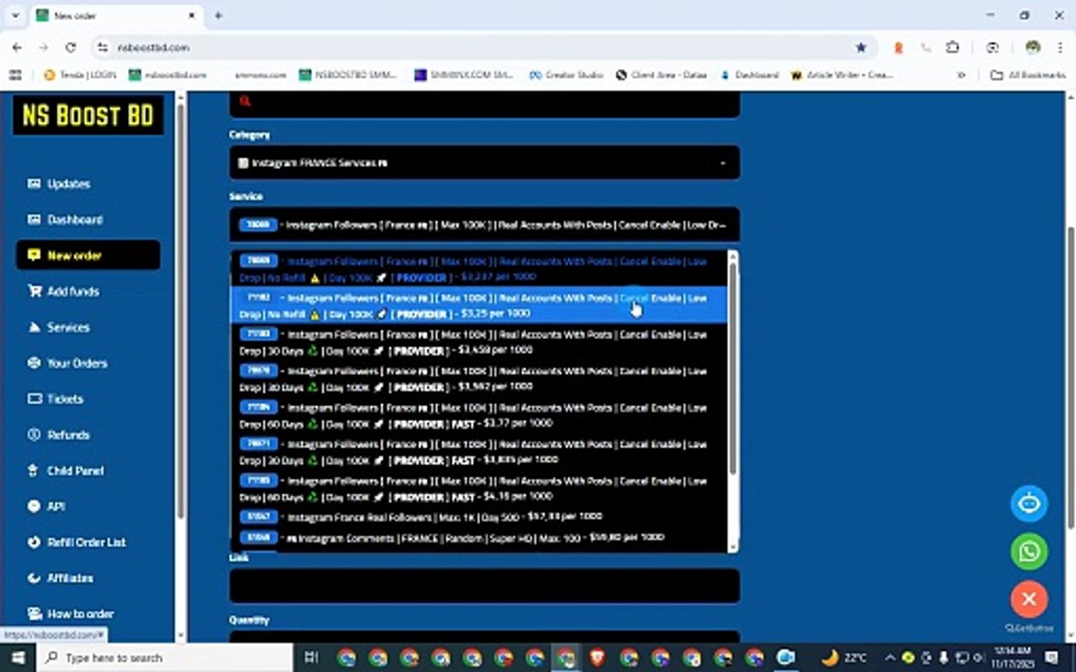Click the nsboostbd.com address bar
This screenshot has width=1076, height=672.
click(480, 48)
